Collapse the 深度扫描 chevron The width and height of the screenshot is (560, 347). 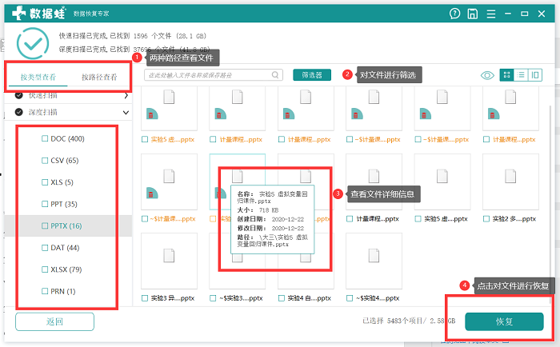click(x=126, y=113)
